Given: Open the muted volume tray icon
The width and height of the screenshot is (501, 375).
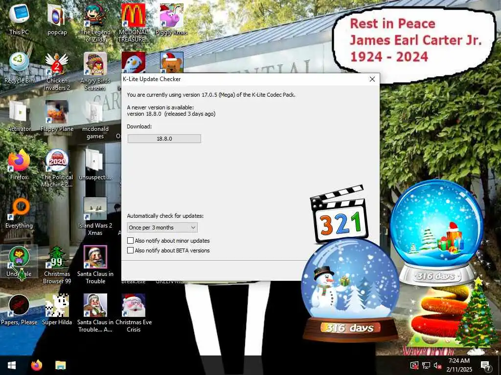Looking at the screenshot, I should [437, 365].
